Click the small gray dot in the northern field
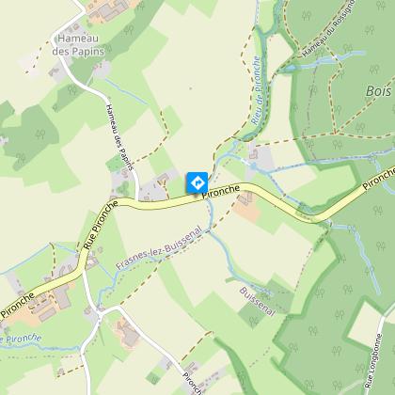This screenshot has height=395, width=395. point(190,88)
